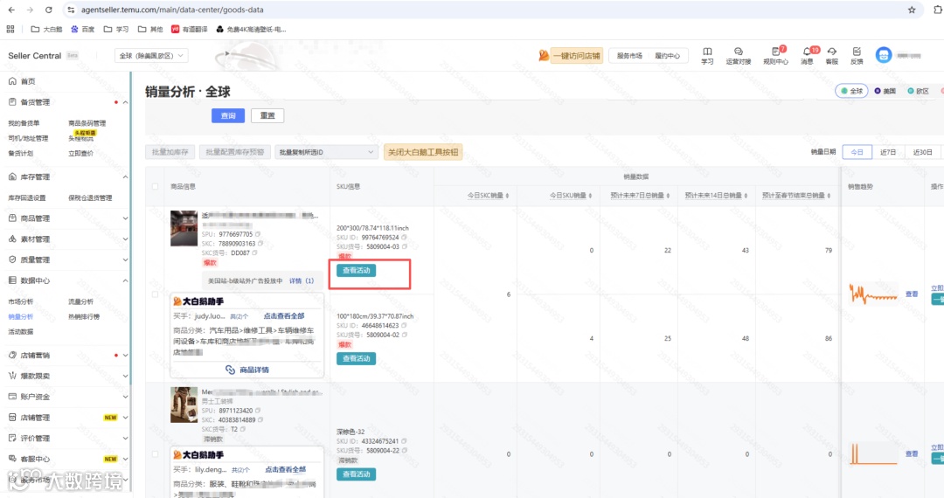This screenshot has width=944, height=498.
Task: Click 查看活动 for SKU 46648614623
Action: coord(357,358)
